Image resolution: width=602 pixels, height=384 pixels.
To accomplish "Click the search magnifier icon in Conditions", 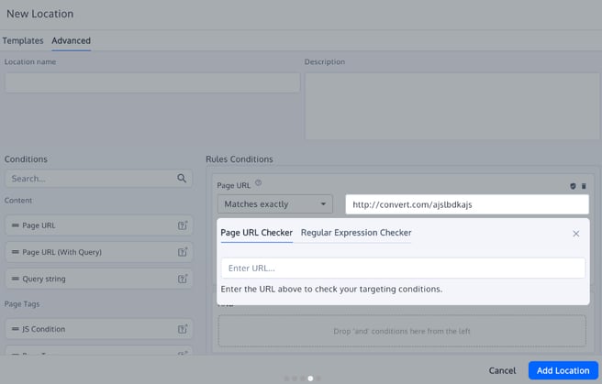I will (182, 178).
